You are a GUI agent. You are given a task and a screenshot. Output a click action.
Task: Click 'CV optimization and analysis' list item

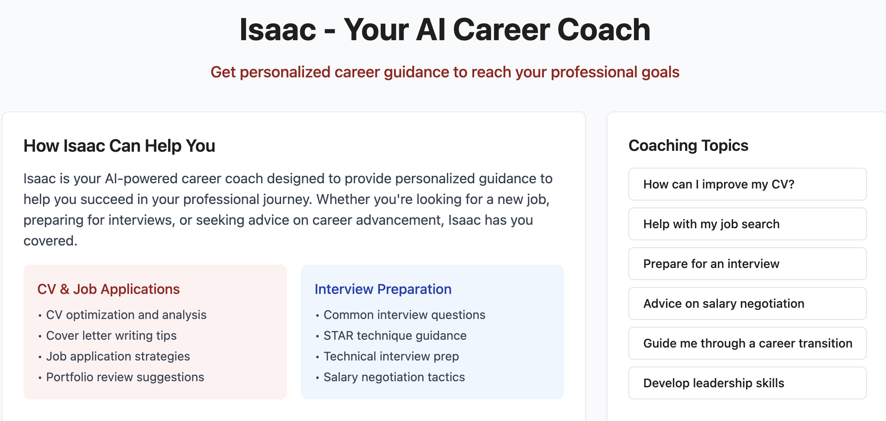(x=126, y=315)
